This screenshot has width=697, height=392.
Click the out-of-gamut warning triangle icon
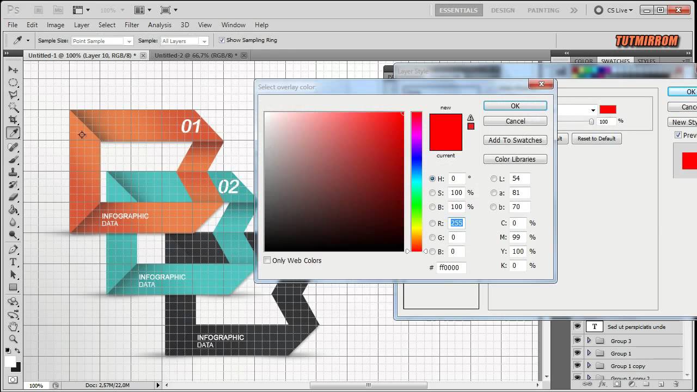pyautogui.click(x=470, y=118)
